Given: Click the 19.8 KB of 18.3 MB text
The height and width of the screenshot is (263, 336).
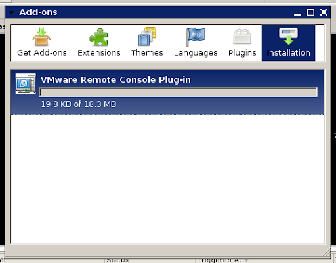Looking at the screenshot, I should tap(79, 104).
